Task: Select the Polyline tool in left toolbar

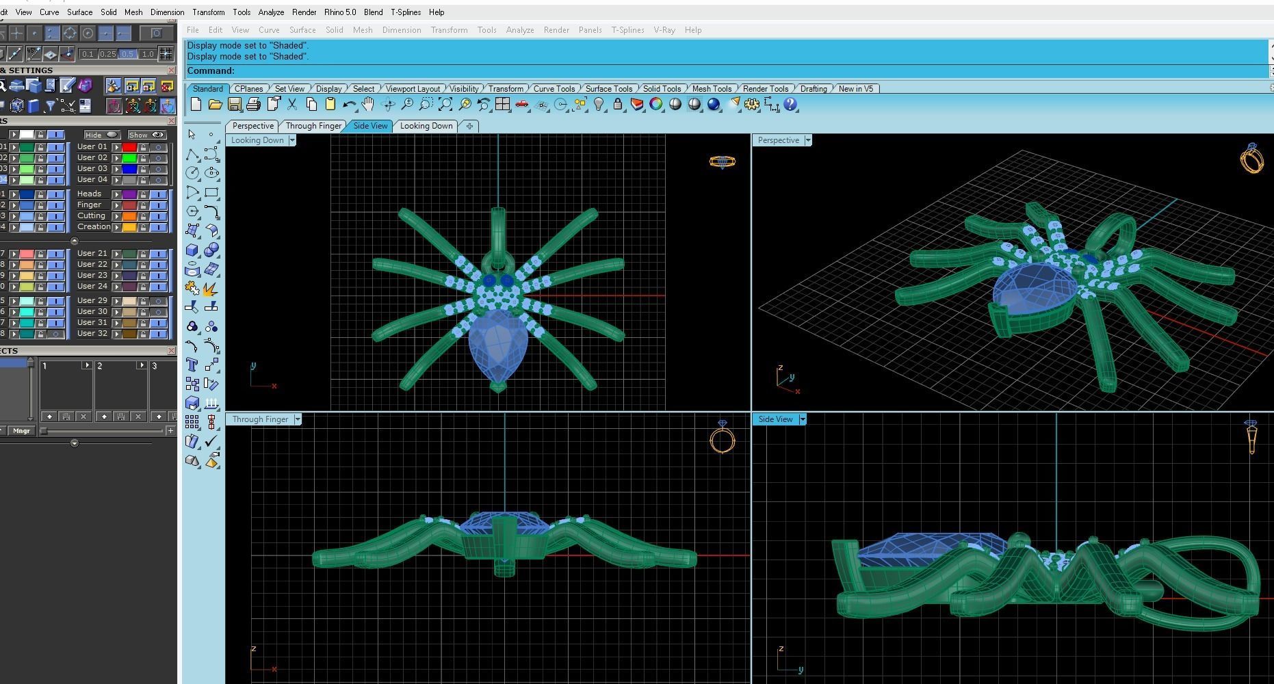Action: click(192, 154)
